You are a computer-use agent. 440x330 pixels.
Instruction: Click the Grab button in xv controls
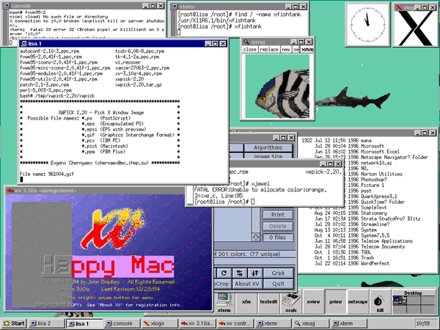tap(278, 273)
